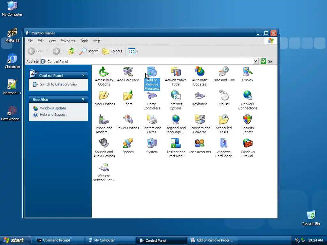The height and width of the screenshot is (245, 327).
Task: Open Security Center icon
Action: [x=247, y=124]
